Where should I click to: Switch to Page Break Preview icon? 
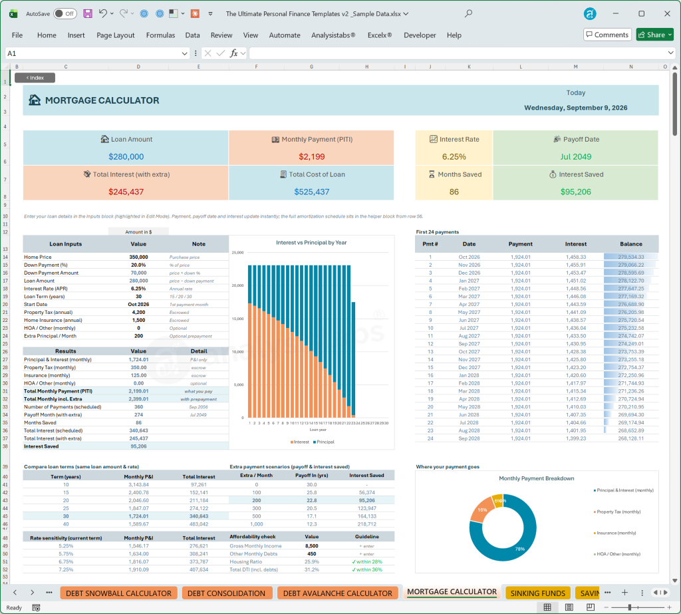591,607
